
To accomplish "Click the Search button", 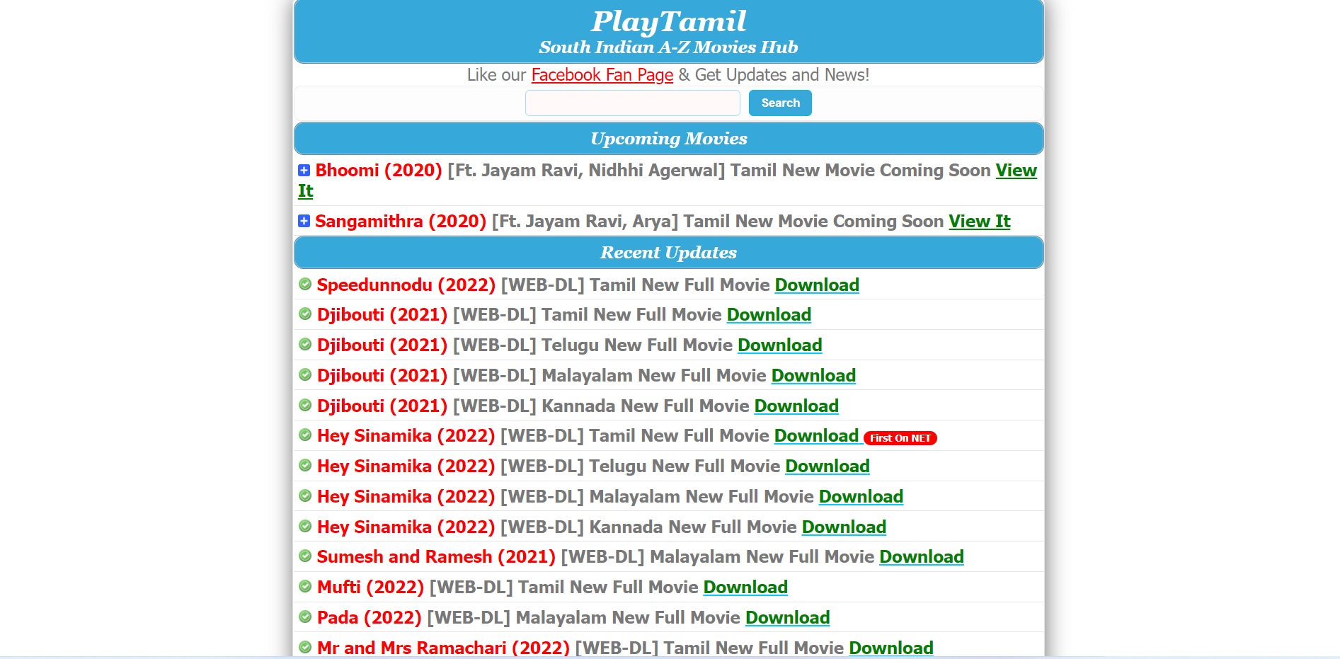I will (x=780, y=103).
